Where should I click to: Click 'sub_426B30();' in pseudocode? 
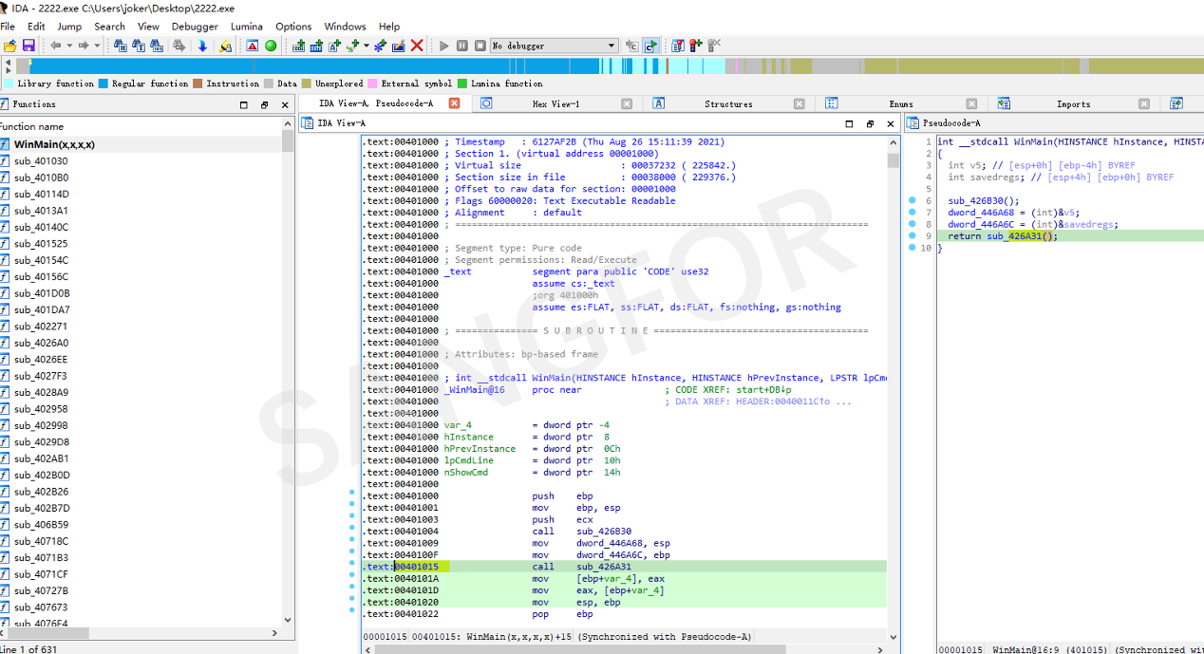pos(983,201)
